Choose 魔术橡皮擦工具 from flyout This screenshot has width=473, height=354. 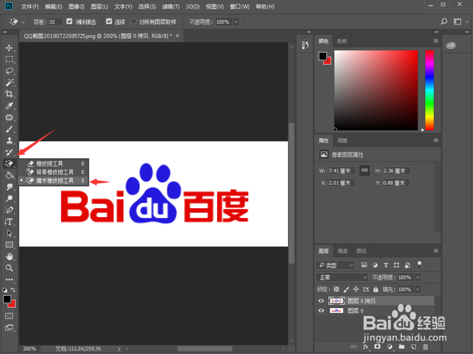(x=54, y=180)
